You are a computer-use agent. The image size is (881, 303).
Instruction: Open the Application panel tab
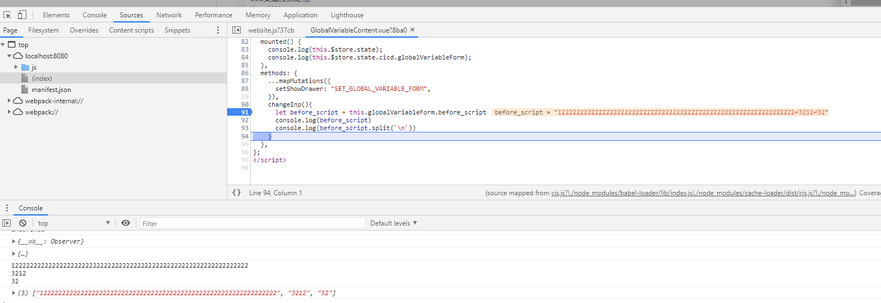(x=300, y=15)
